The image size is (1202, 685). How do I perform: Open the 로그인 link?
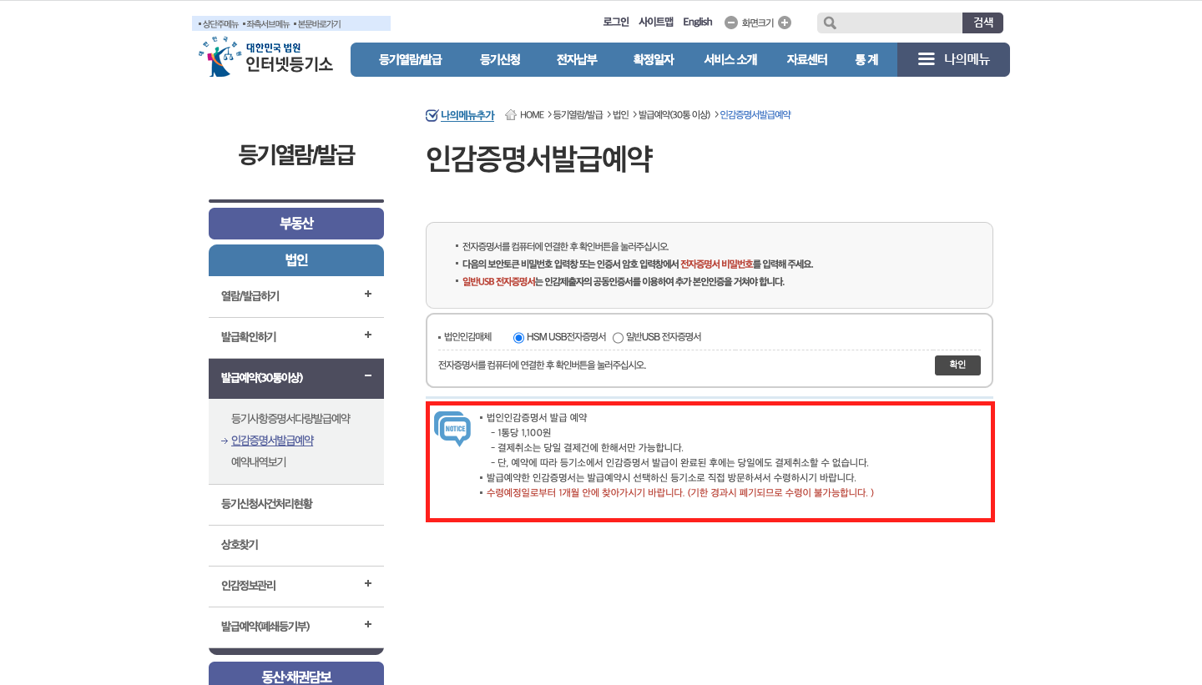tap(616, 22)
